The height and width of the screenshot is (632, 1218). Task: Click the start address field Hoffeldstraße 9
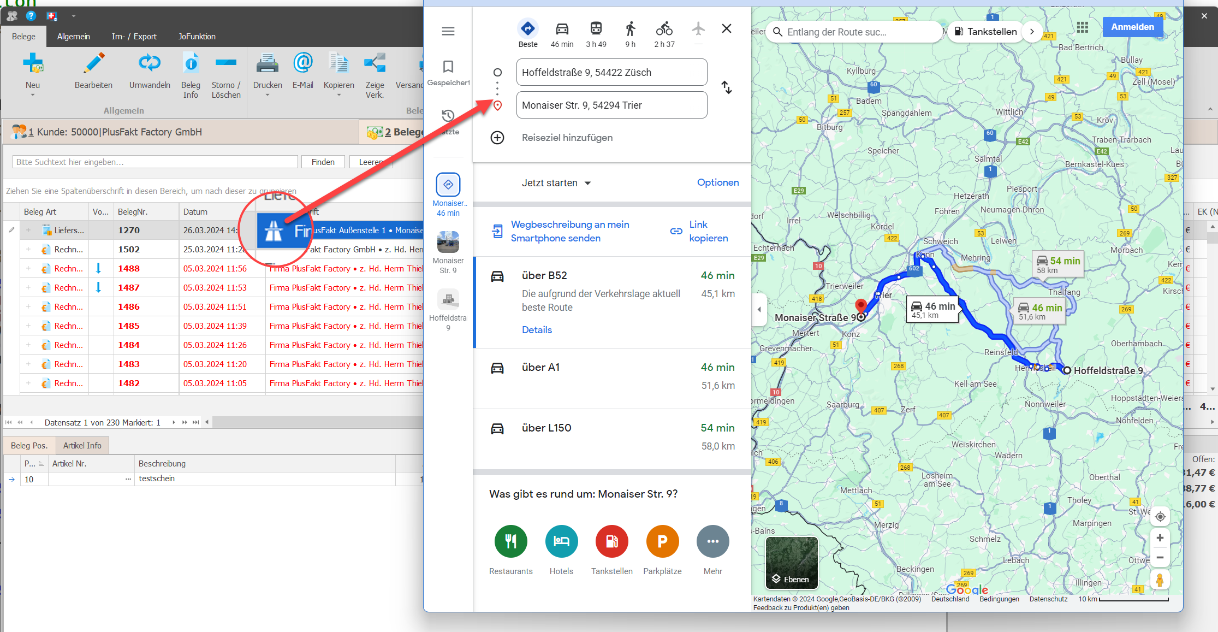click(x=612, y=73)
